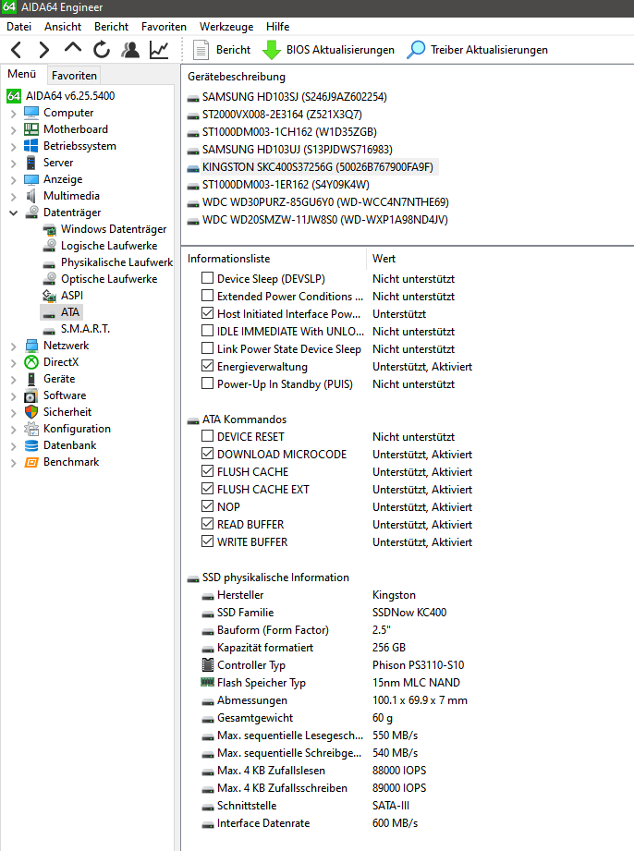Select the Betriebssystem Windows logo icon

31,146
